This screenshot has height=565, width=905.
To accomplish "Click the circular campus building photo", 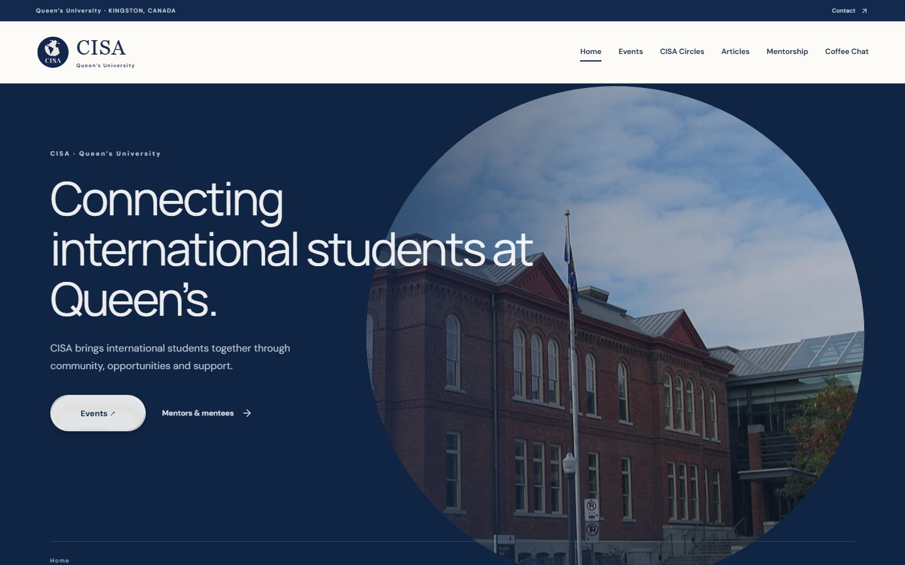I will pos(615,326).
